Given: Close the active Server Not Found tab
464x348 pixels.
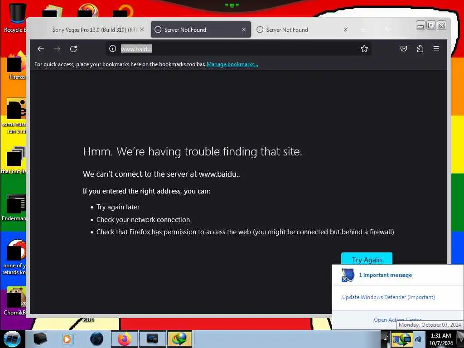Looking at the screenshot, I should (x=244, y=29).
